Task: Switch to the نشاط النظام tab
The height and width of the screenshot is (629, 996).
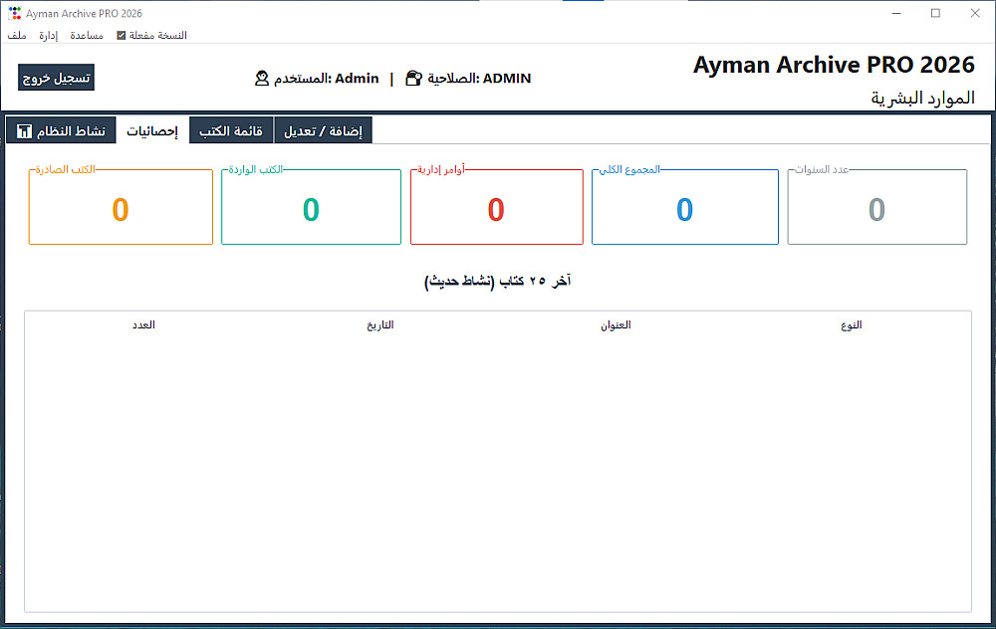Action: 61,130
